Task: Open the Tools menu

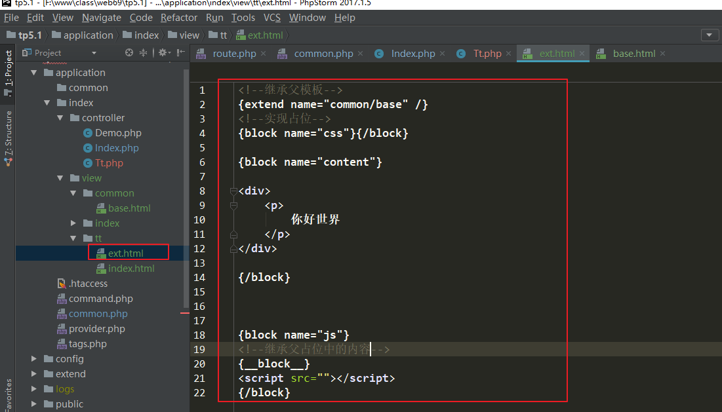Action: point(243,18)
